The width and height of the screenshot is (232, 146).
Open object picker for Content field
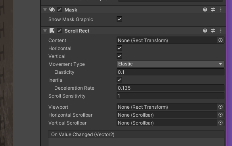[220, 40]
